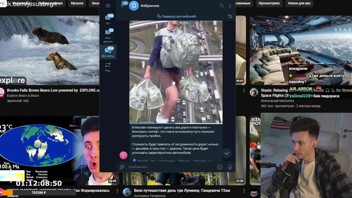The height and width of the screenshot is (198, 352).
Task: Open the Мои друзья folder
Action: coord(108,36)
